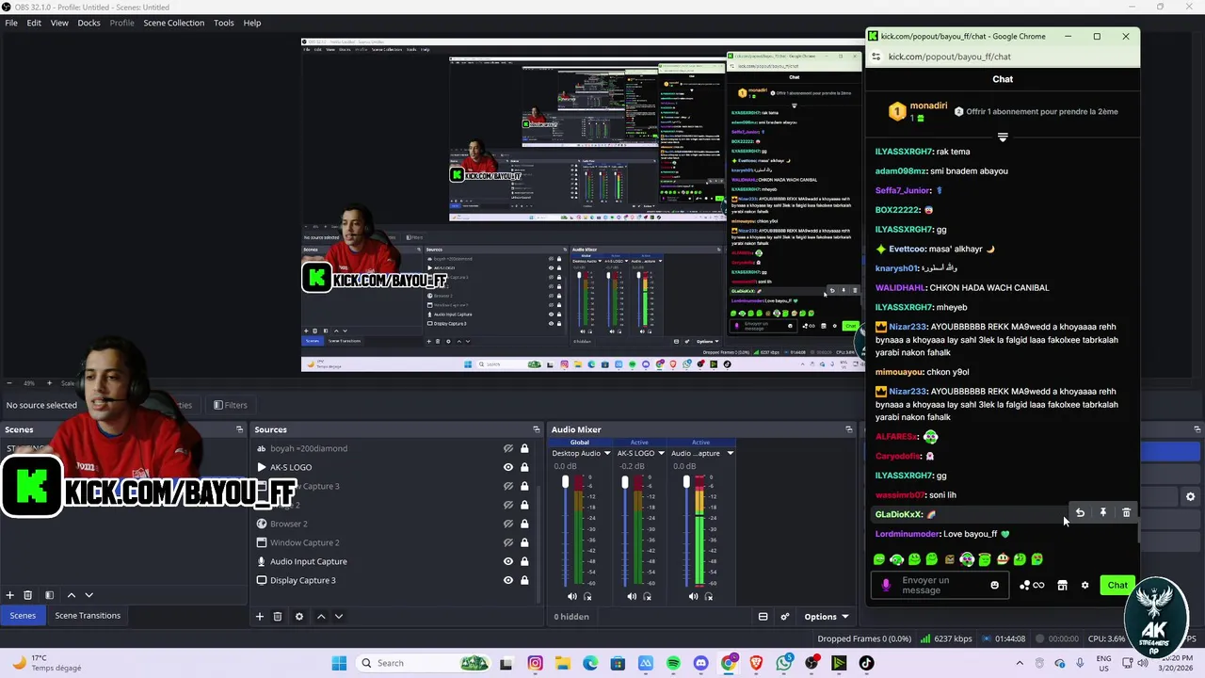Open the Audio Mixer Options dropdown
Image resolution: width=1205 pixels, height=678 pixels.
(826, 617)
